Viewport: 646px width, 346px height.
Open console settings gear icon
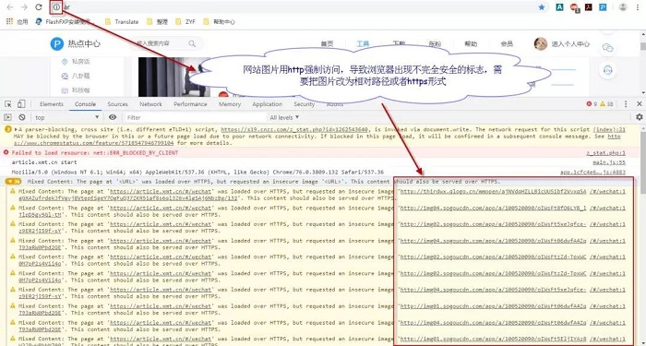[639, 117]
